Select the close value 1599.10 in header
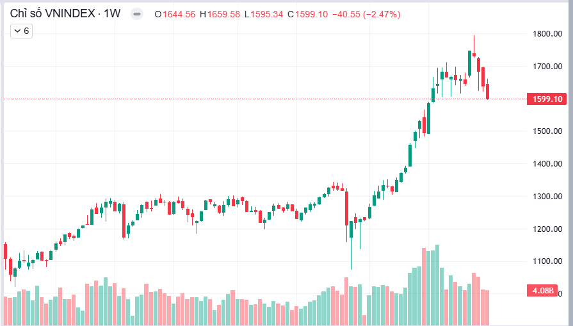The height and width of the screenshot is (326, 573). 311,14
